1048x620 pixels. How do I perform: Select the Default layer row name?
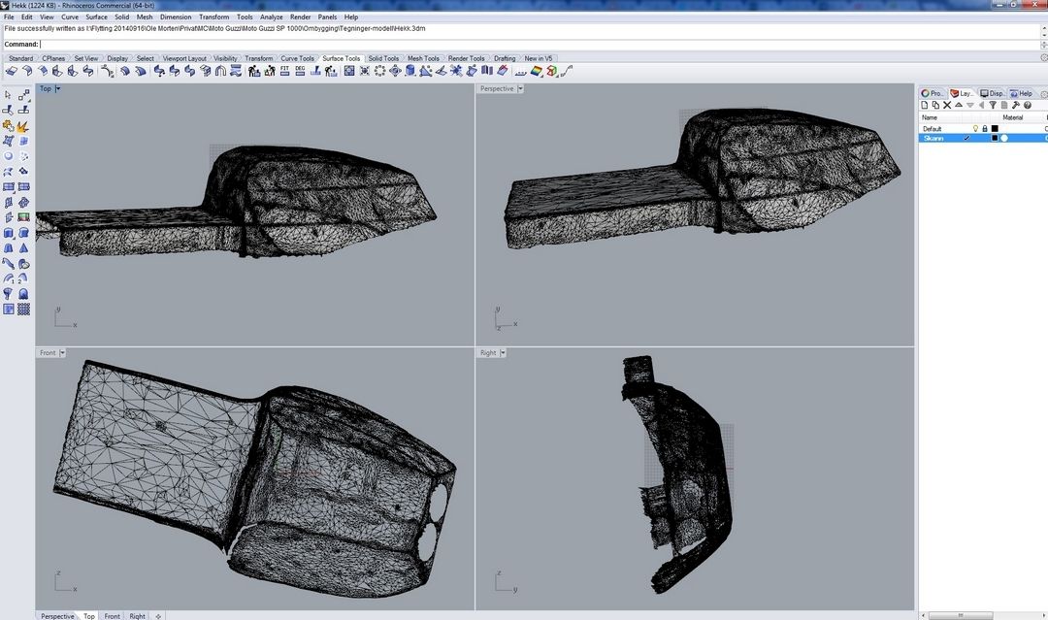[932, 128]
